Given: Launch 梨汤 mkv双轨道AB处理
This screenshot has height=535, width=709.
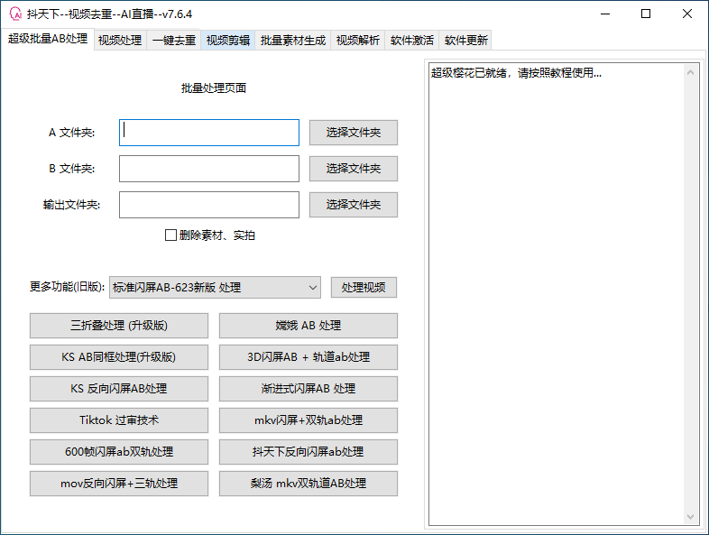Looking at the screenshot, I should [x=308, y=484].
